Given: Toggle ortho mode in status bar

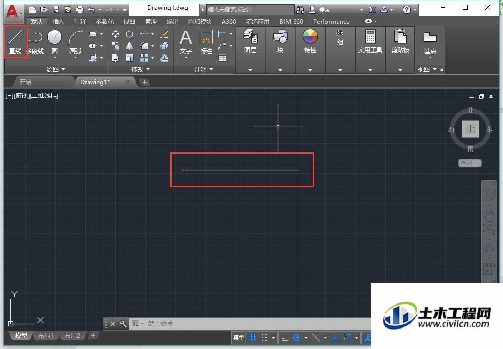Looking at the screenshot, I should click(x=284, y=338).
